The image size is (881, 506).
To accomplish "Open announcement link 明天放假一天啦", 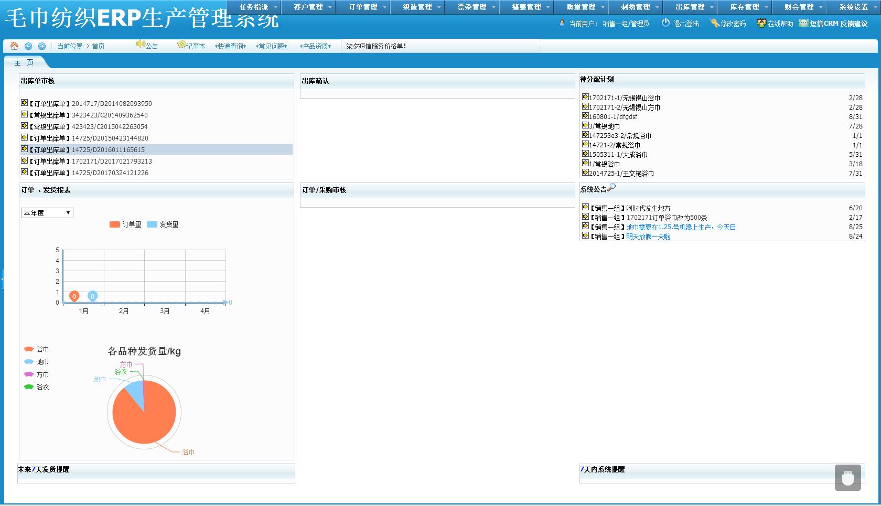I will 648,236.
